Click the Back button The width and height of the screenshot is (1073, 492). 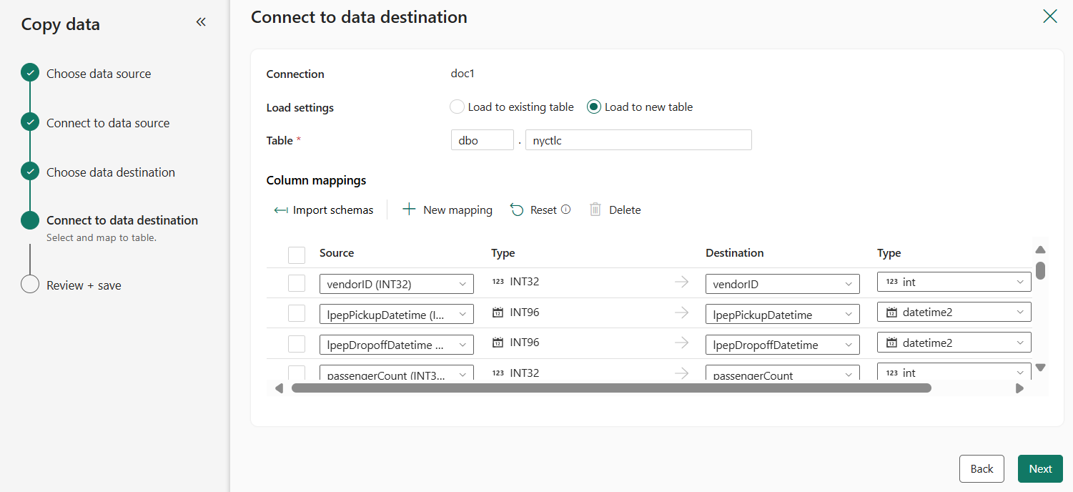pyautogui.click(x=981, y=468)
